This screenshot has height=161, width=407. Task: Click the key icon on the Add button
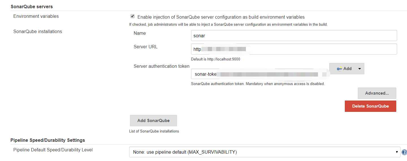coord(339,69)
